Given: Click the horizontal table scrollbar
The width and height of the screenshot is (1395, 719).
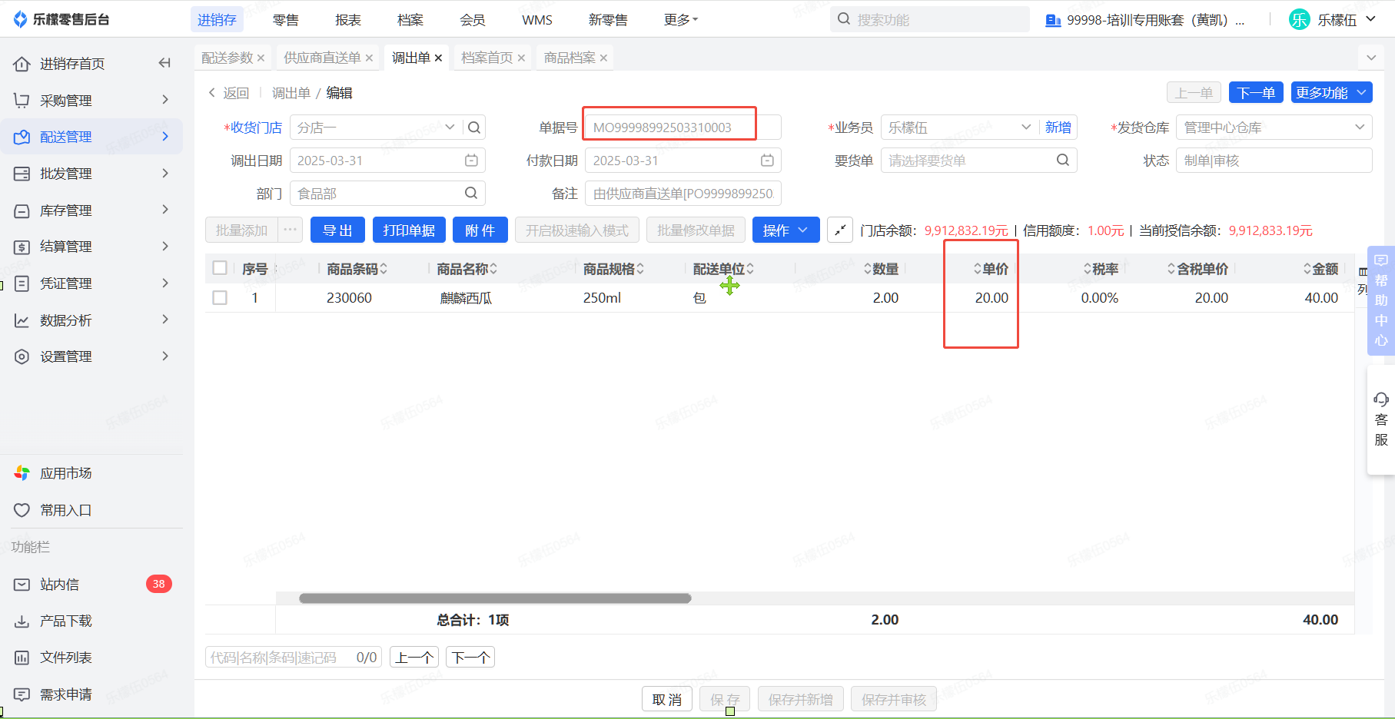Looking at the screenshot, I should [x=495, y=598].
